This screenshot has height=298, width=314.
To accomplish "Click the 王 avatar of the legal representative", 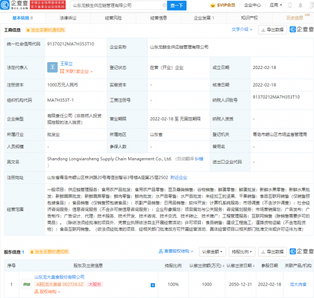I will (52, 67).
